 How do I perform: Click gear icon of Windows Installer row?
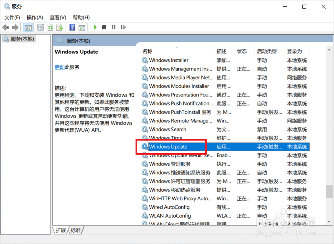(145, 60)
